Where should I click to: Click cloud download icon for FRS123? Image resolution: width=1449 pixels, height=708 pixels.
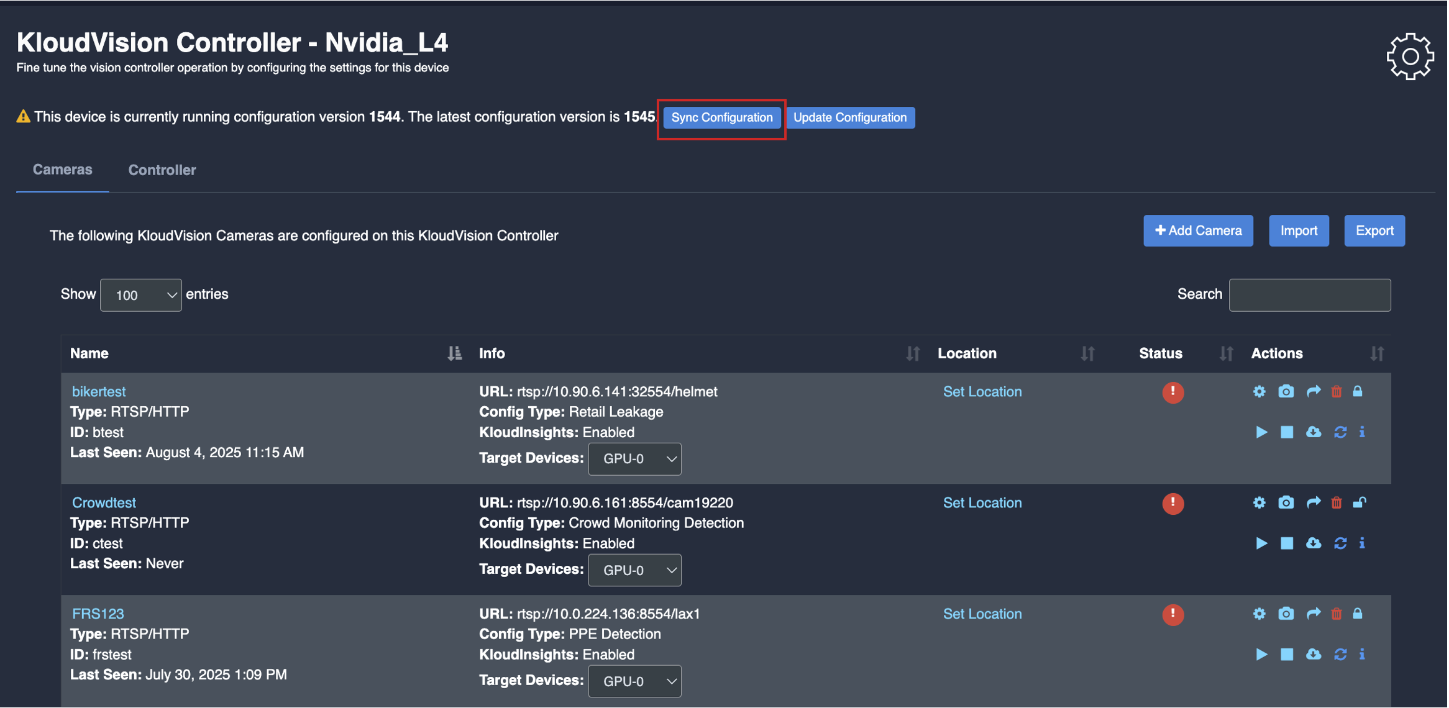coord(1313,654)
